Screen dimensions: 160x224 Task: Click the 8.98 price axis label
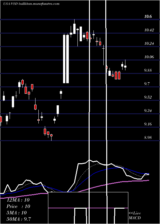point(148,137)
